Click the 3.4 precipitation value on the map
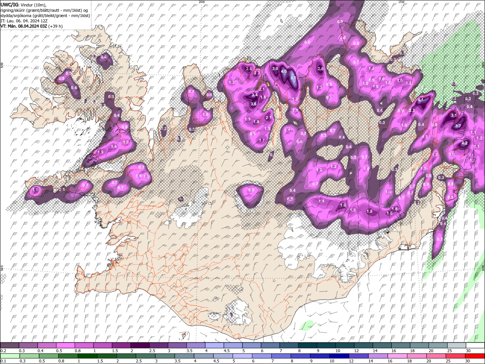 255,95
